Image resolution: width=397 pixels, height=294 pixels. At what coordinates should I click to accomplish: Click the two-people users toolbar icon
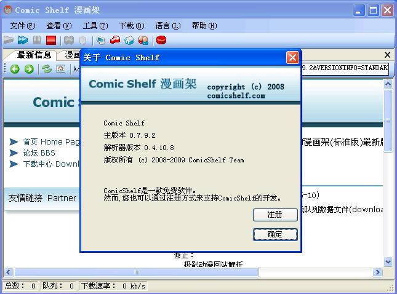143,41
